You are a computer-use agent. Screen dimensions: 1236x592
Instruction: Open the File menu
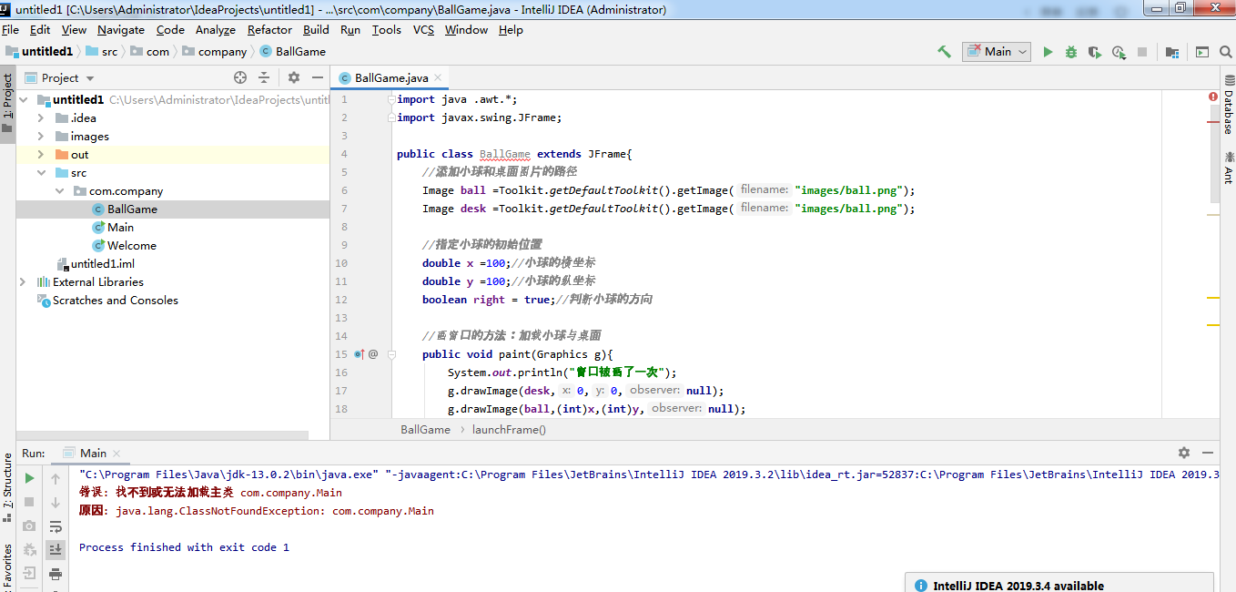(x=11, y=30)
